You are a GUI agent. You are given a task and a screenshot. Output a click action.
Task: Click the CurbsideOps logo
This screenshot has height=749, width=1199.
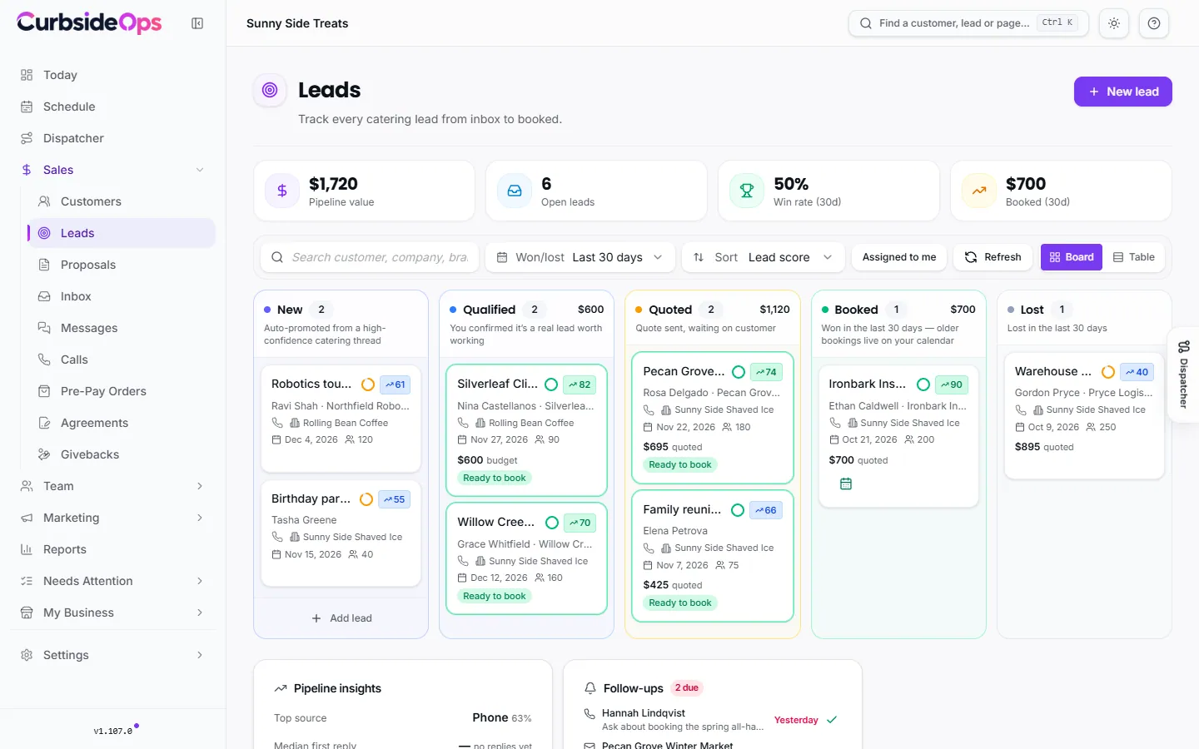coord(89,22)
